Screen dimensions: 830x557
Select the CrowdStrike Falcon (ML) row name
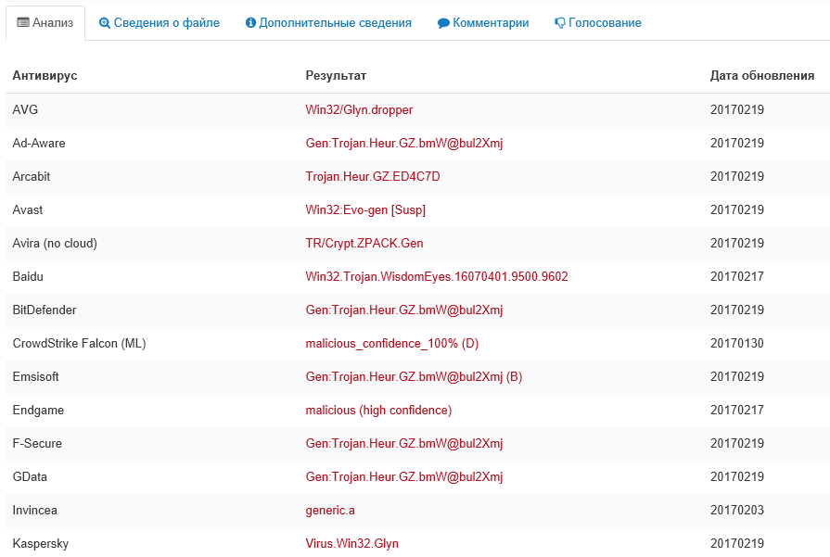click(x=79, y=344)
